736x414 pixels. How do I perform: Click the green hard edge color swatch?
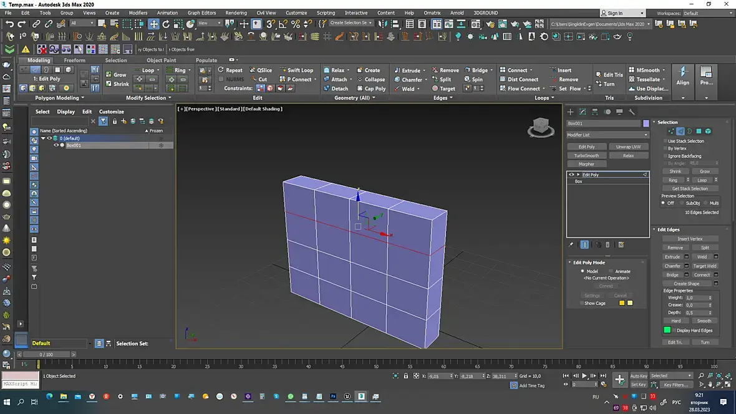[x=667, y=330]
